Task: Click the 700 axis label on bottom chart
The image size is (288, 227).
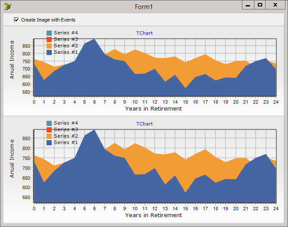Action: click(26, 168)
